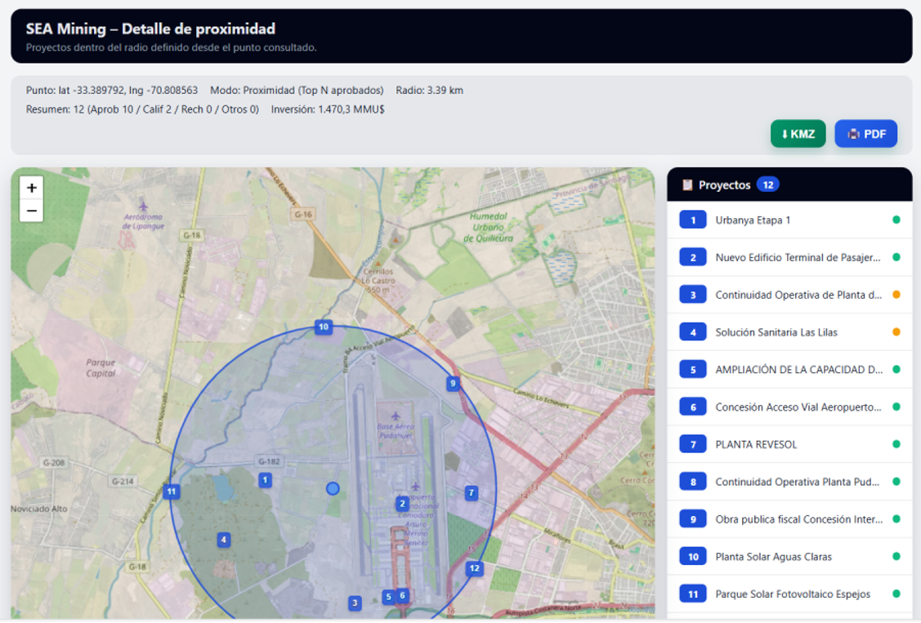Select Parque Solar Fotovoltaico Espejos project
This screenshot has height=623, width=921.
pyautogui.click(x=793, y=594)
